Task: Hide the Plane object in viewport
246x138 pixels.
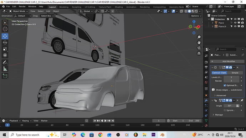Action: (x=235, y=23)
